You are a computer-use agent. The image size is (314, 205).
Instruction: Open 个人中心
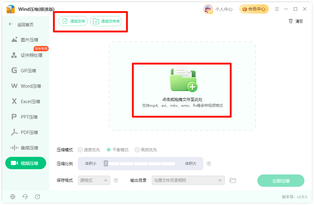point(224,9)
